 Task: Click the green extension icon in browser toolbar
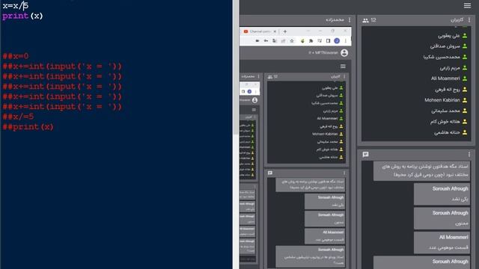pyautogui.click(x=302, y=41)
